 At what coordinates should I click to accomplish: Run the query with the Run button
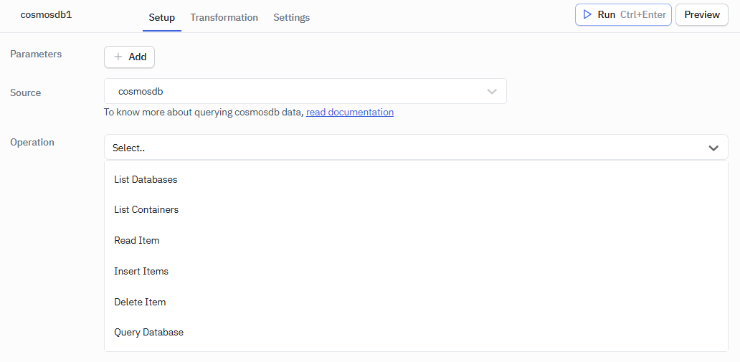(x=623, y=14)
